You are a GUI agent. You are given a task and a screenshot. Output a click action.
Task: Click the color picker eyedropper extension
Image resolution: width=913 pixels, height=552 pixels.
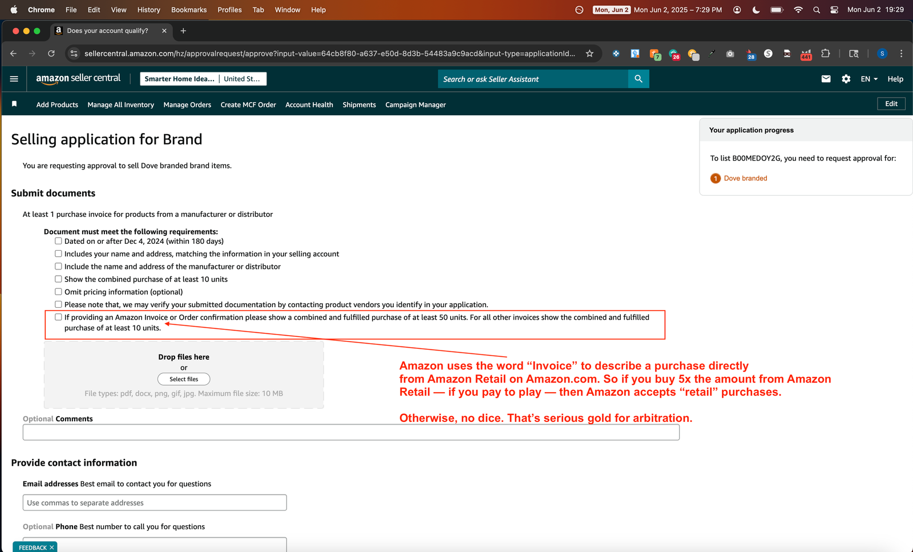click(x=712, y=54)
